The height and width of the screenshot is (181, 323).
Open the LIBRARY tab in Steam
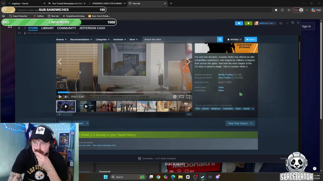pyautogui.click(x=47, y=28)
